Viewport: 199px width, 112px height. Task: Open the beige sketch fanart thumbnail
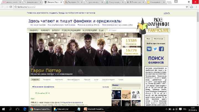coord(126,95)
